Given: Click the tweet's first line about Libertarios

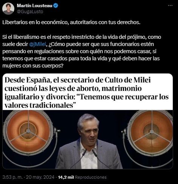Looking at the screenshot, I should point(71,22).
